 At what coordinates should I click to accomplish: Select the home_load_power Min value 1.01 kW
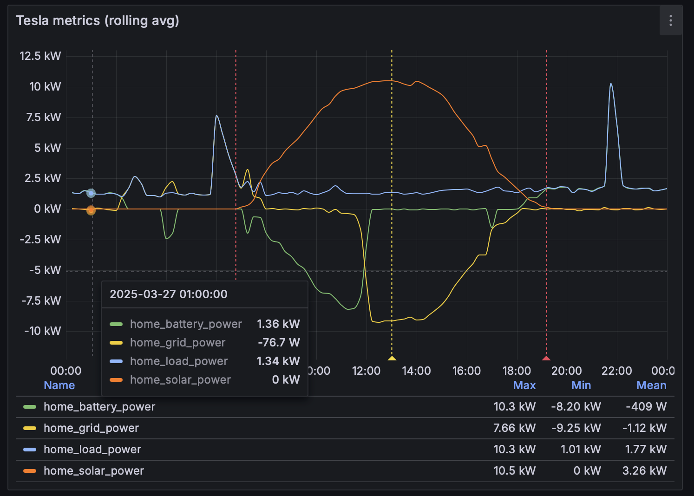(581, 450)
